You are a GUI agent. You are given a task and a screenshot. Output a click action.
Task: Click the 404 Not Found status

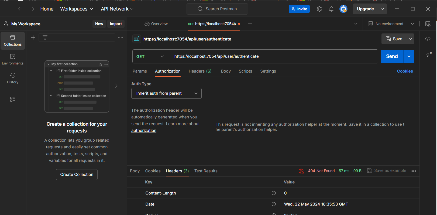pyautogui.click(x=321, y=171)
